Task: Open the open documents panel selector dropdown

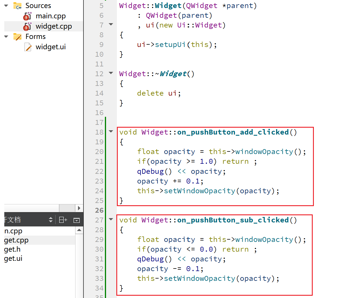Action: [51, 220]
